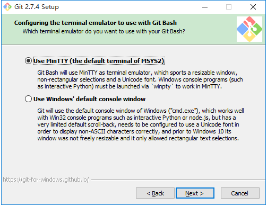Click the "Use Windows' default console window" label
Viewport: 267px width, 206px height.
pyautogui.click(x=89, y=99)
